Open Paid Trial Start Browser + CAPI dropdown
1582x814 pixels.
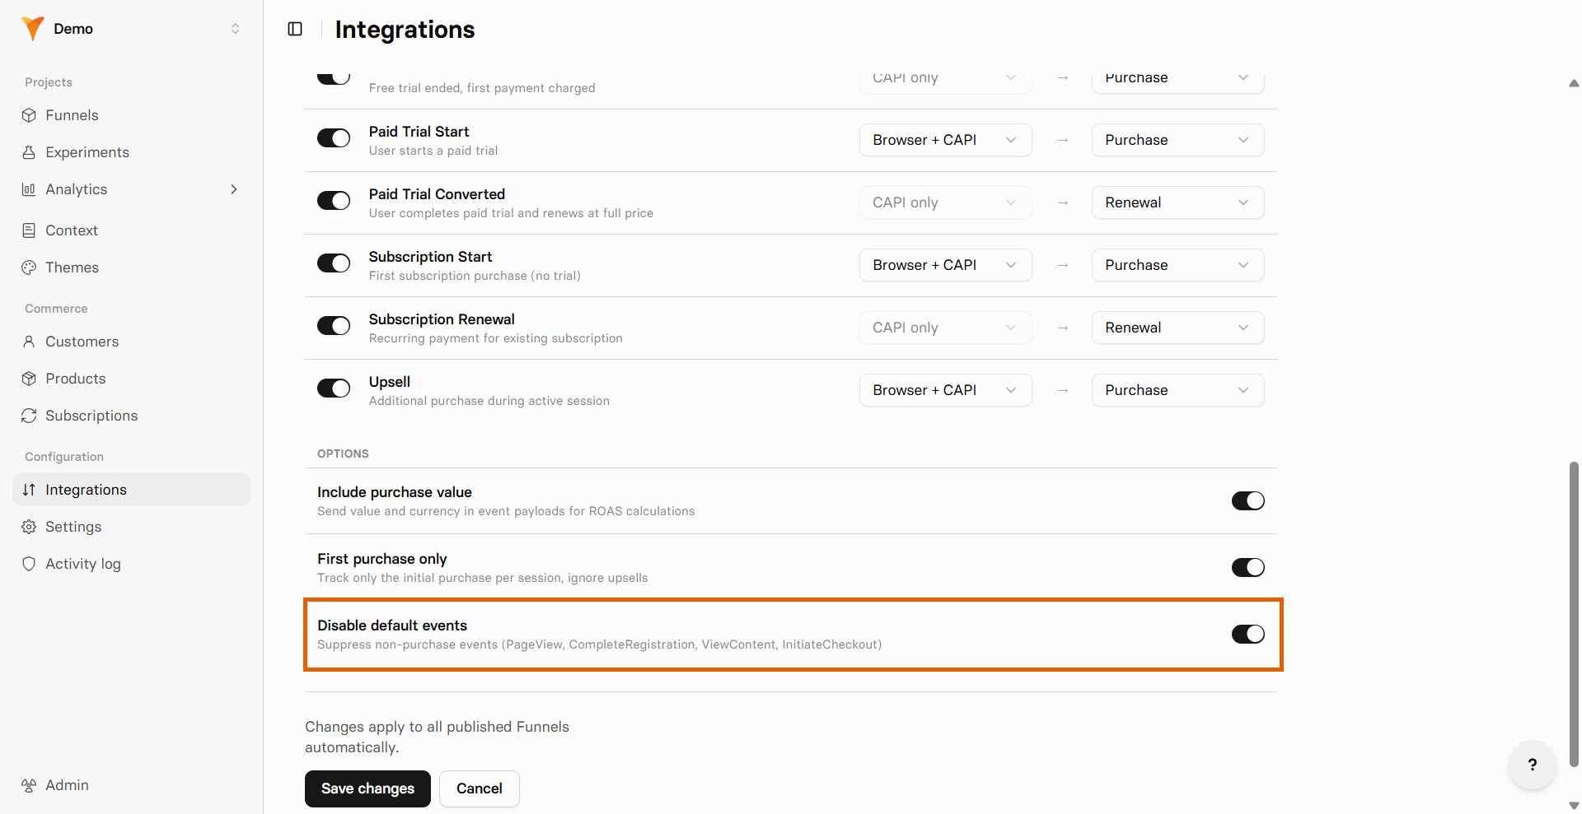[945, 140]
